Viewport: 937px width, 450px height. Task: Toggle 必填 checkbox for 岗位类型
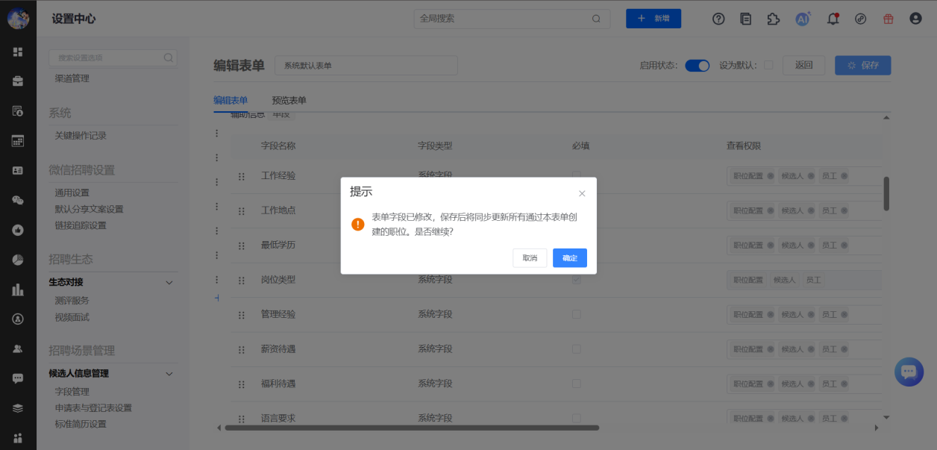(x=576, y=280)
